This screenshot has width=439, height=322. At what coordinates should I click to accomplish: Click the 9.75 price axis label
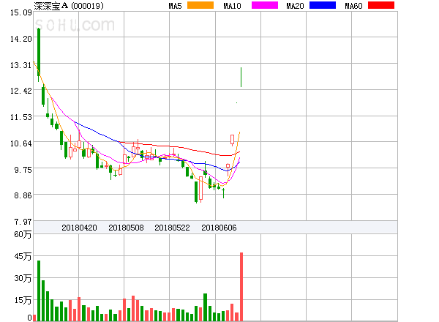(23, 170)
